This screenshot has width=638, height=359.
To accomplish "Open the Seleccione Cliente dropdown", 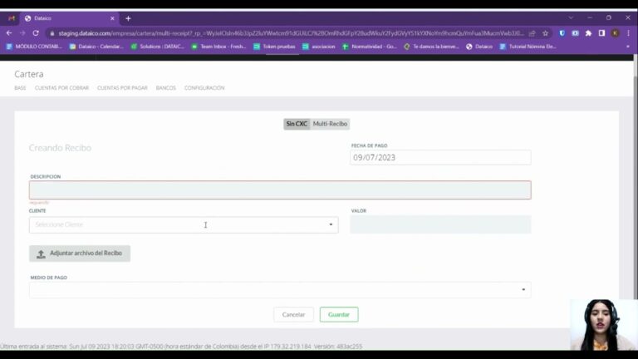I will coord(184,224).
